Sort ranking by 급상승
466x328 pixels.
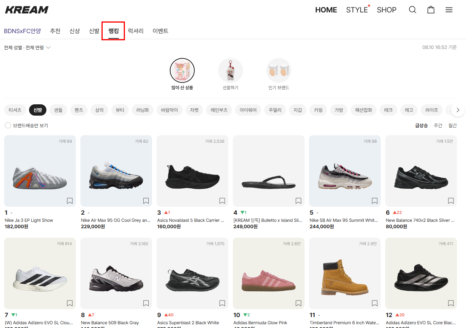tap(421, 125)
